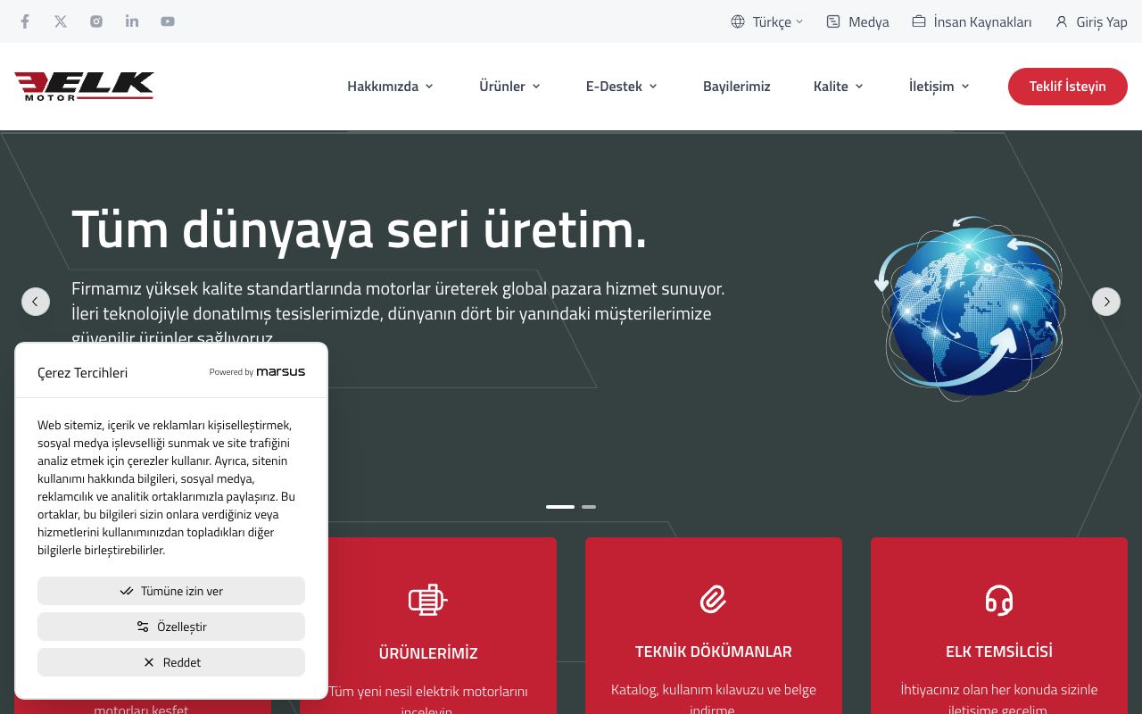The width and height of the screenshot is (1142, 714).
Task: Expand the Hakkımızda menu
Action: click(390, 87)
